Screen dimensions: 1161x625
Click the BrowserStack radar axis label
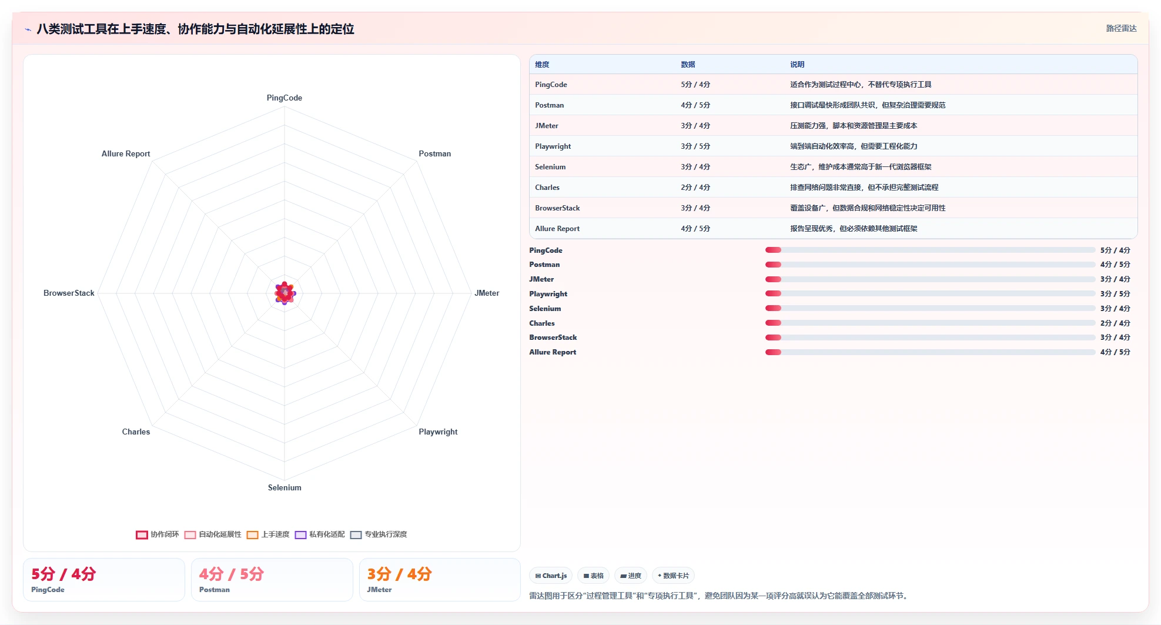coord(69,293)
